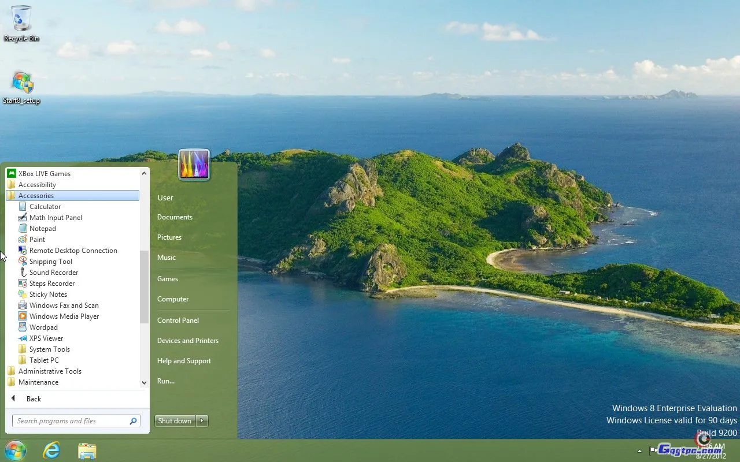Expand the Administrative Tools folder
740x462 pixels.
[50, 371]
